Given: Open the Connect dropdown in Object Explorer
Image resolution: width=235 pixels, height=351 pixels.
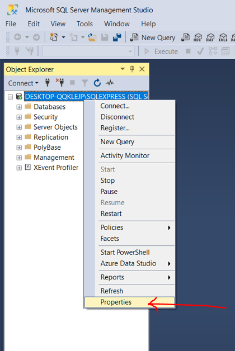Looking at the screenshot, I should (x=23, y=83).
